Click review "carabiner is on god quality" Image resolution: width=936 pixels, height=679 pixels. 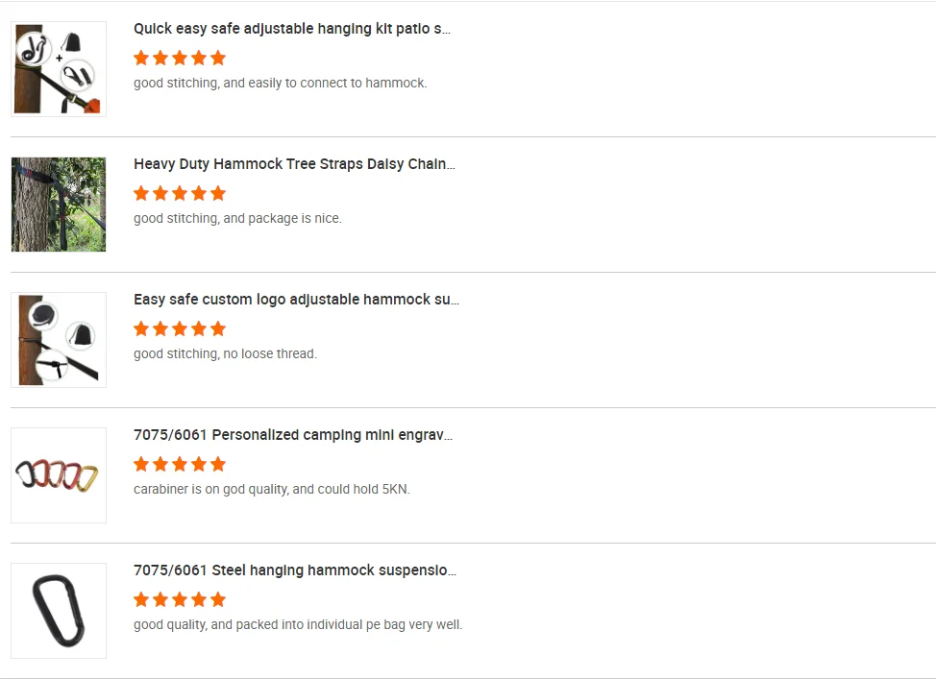(272, 490)
